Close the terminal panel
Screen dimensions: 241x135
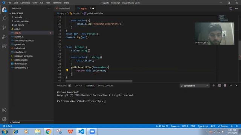point(236,85)
